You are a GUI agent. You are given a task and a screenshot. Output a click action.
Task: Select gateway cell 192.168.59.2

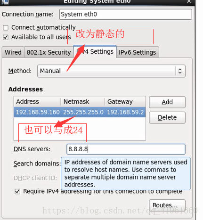point(125,112)
